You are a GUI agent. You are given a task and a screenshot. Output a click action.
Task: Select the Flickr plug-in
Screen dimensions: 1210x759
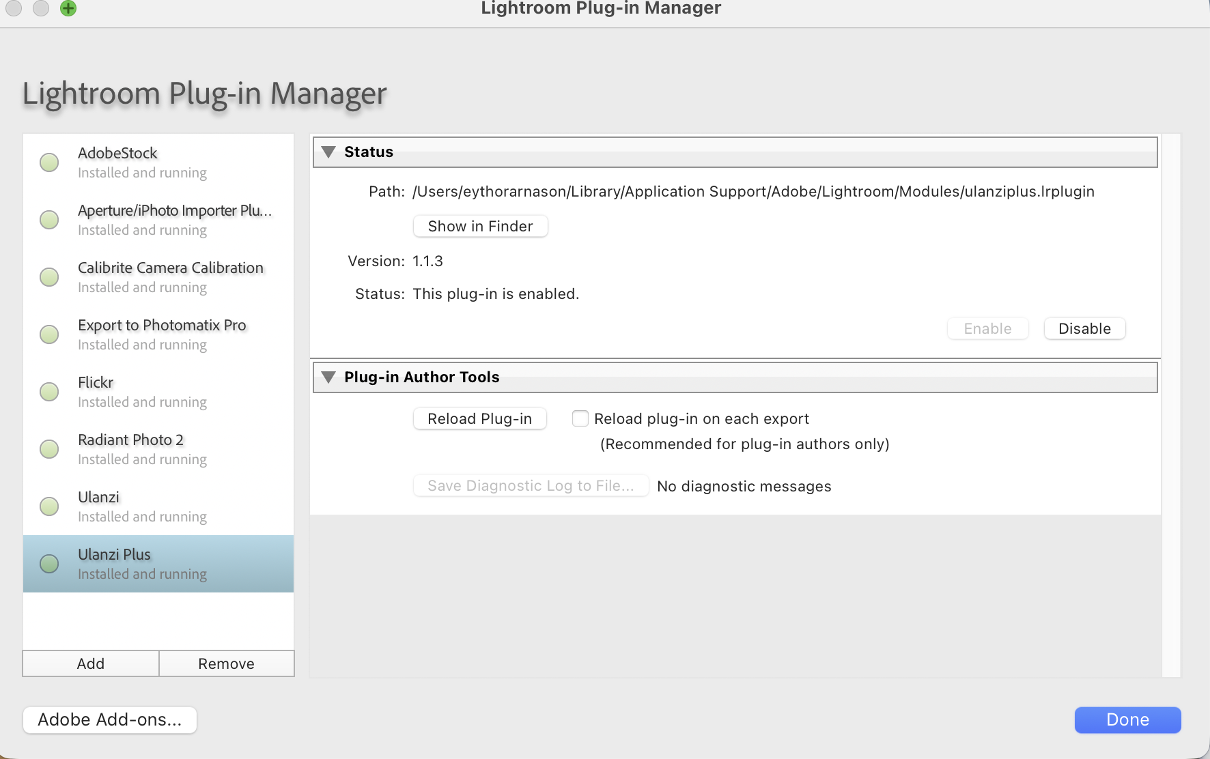click(158, 392)
